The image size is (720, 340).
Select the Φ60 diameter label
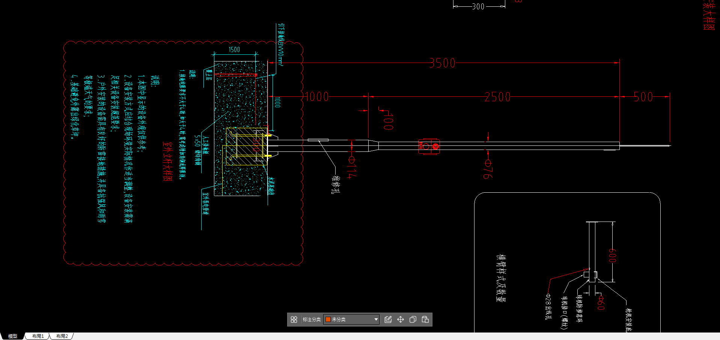click(601, 303)
